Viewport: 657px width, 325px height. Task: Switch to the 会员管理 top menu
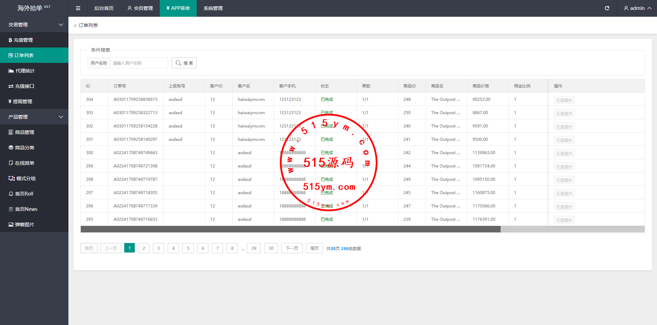coord(140,8)
